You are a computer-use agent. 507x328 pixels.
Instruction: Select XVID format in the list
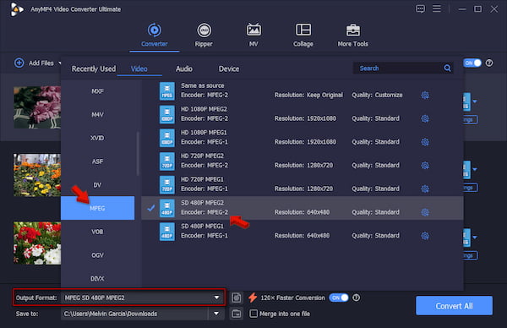pyautogui.click(x=97, y=138)
